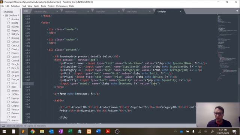
Task: Open the JSON file in sidebar
Action: (15, 94)
